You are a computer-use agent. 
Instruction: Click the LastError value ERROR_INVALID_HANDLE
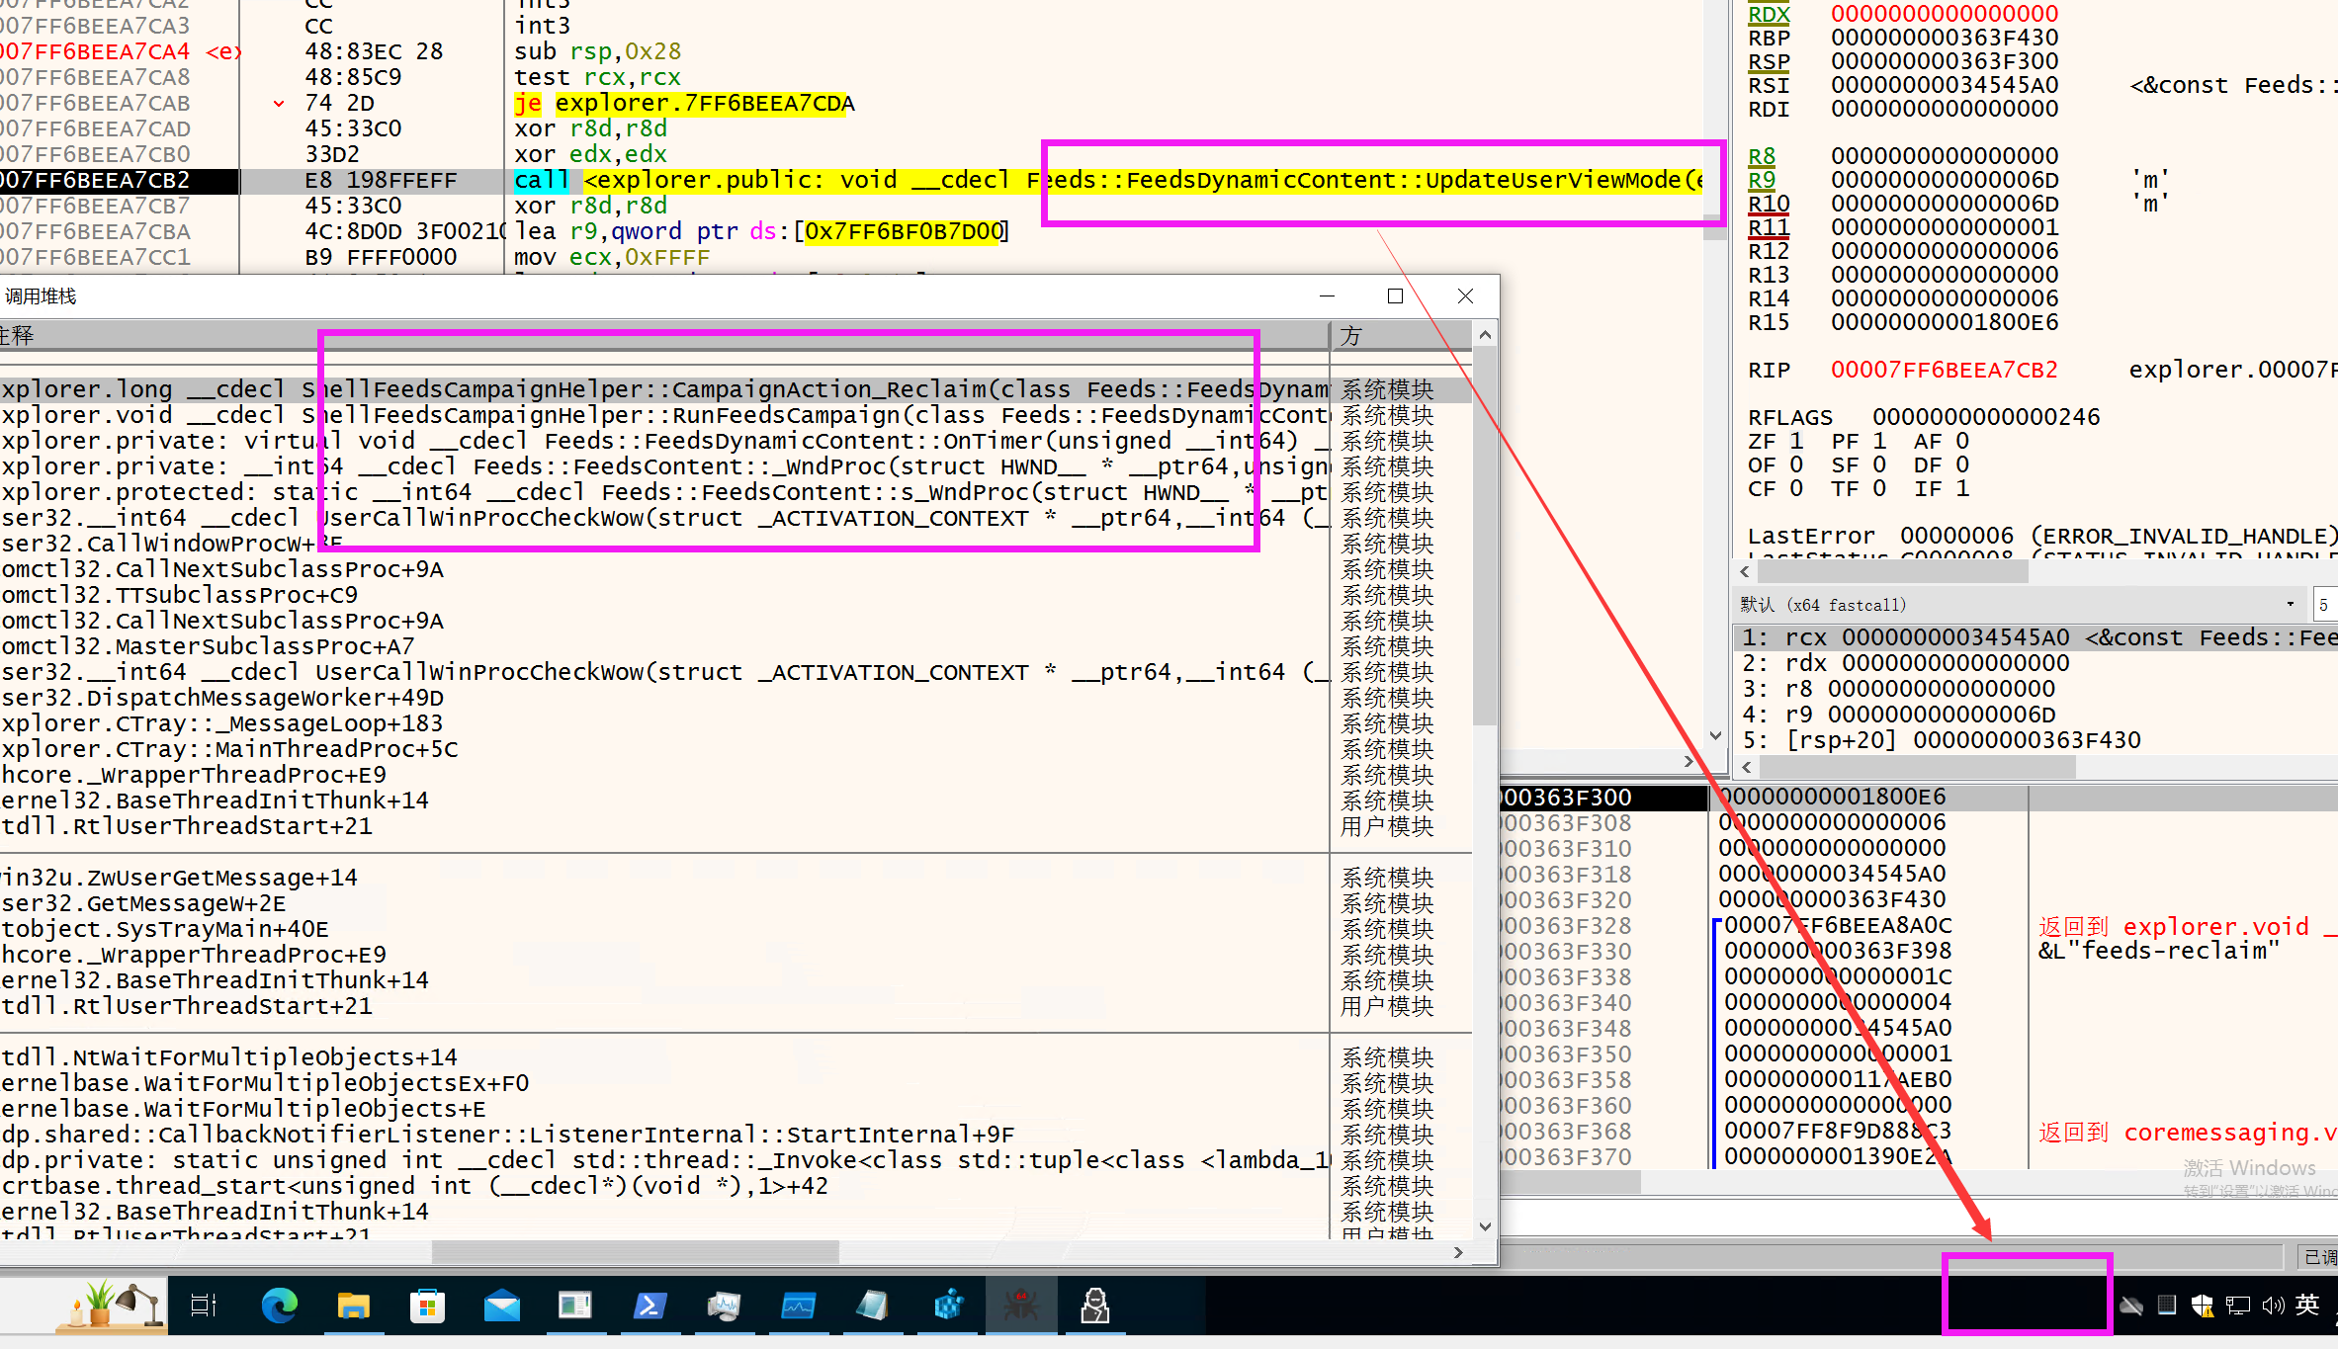[x=2119, y=536]
